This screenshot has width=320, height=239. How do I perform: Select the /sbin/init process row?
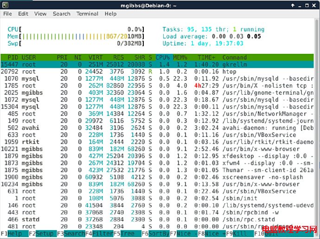point(157,198)
